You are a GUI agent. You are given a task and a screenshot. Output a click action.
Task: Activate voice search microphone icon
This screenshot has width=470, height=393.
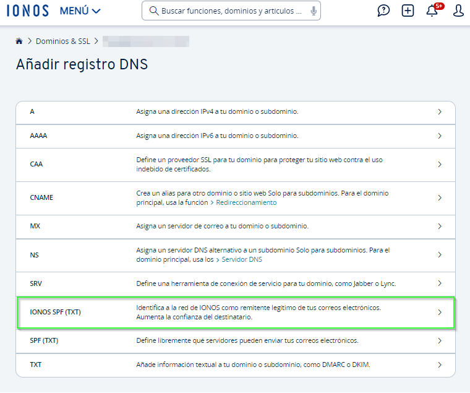[x=314, y=11]
